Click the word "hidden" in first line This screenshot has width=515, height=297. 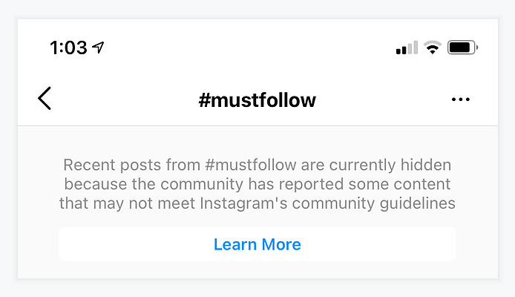pyautogui.click(x=426, y=165)
